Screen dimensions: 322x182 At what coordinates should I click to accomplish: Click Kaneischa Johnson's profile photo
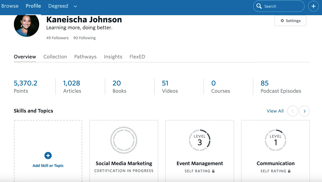pos(26,25)
